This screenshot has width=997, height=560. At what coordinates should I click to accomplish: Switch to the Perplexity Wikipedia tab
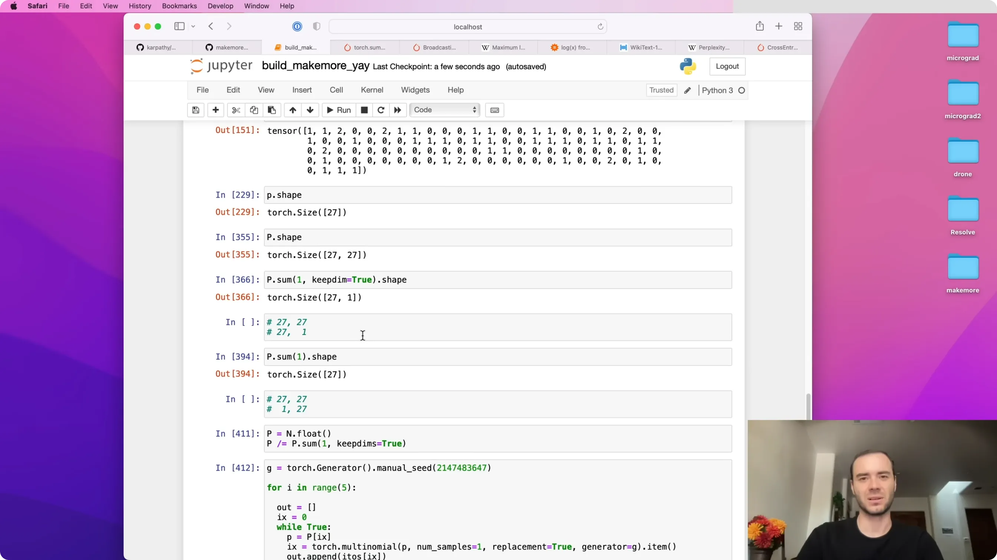click(x=709, y=47)
